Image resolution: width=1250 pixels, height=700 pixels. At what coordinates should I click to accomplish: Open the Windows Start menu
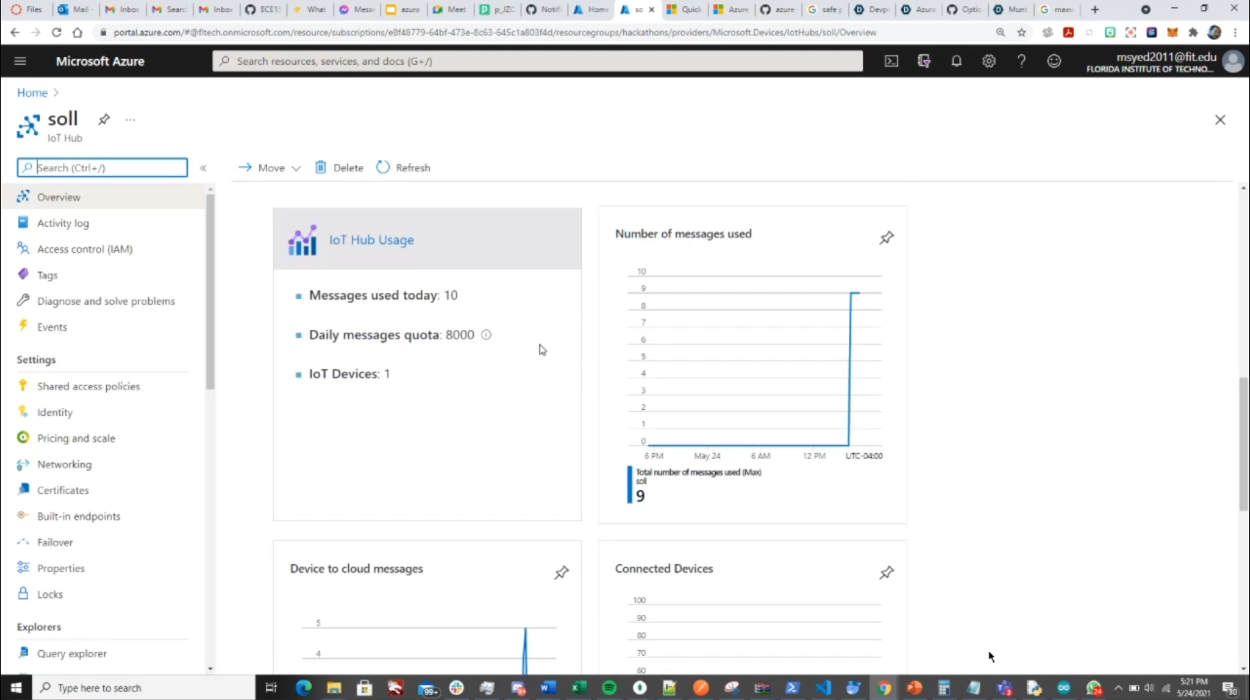tap(16, 688)
